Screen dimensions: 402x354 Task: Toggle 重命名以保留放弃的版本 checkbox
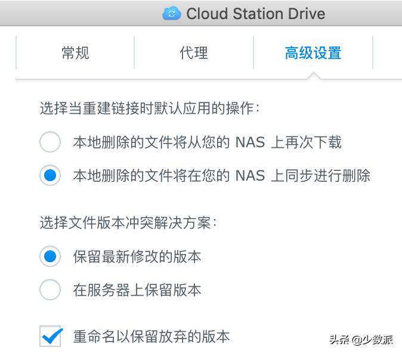tap(50, 336)
